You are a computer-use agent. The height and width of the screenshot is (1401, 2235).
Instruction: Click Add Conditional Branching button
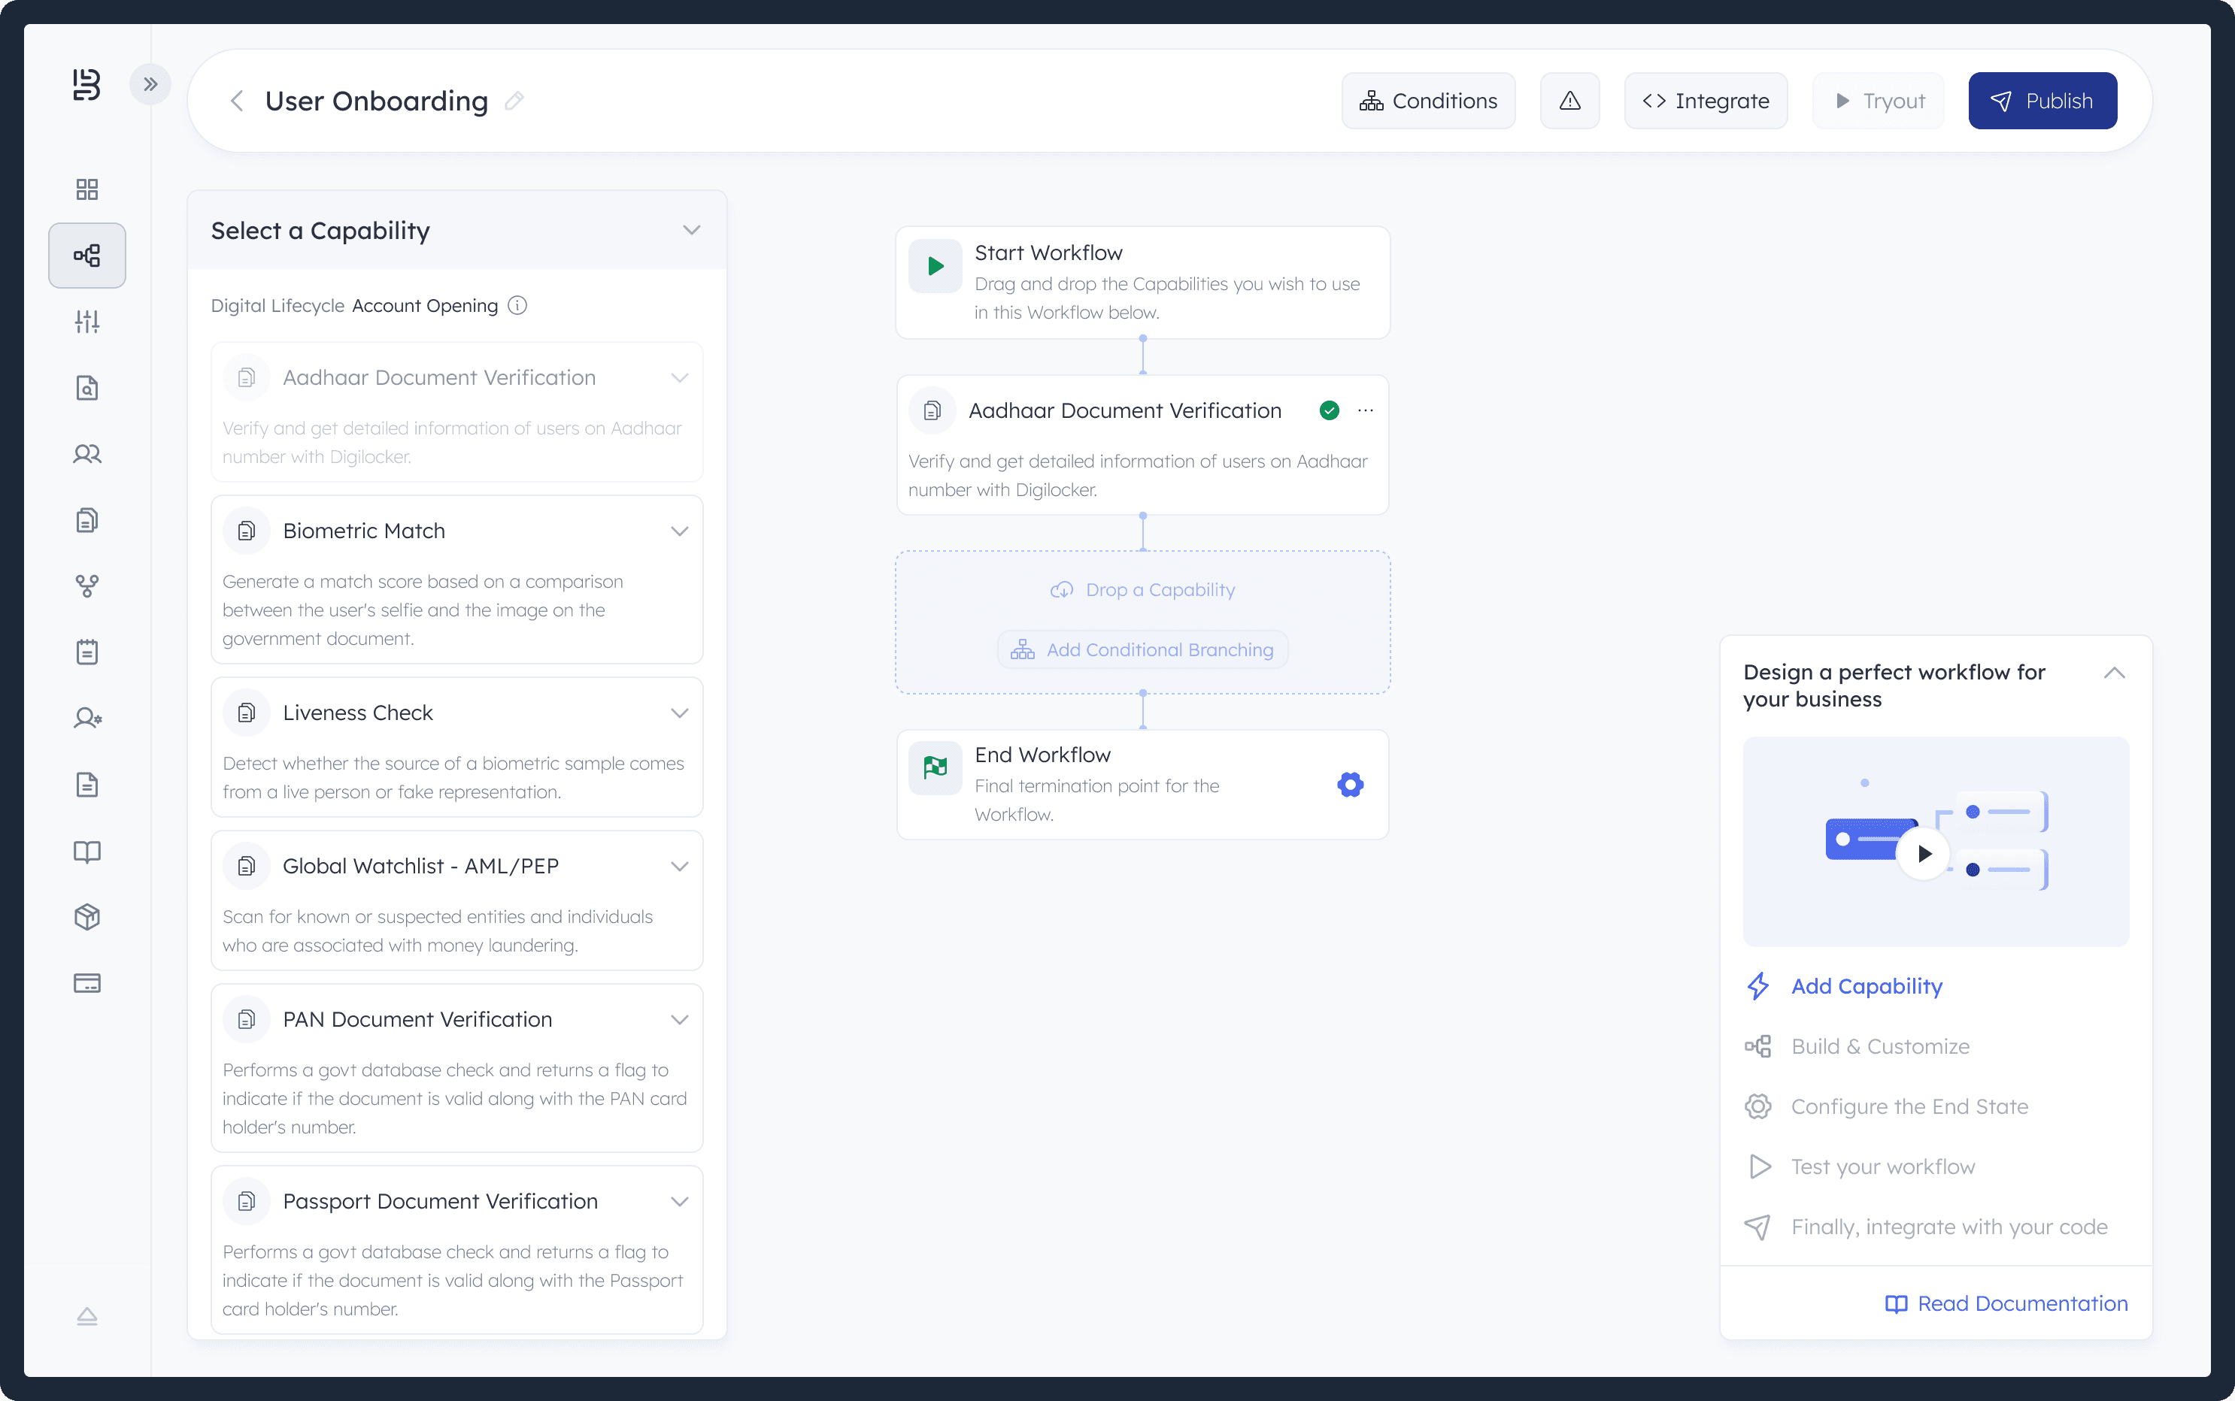1142,649
